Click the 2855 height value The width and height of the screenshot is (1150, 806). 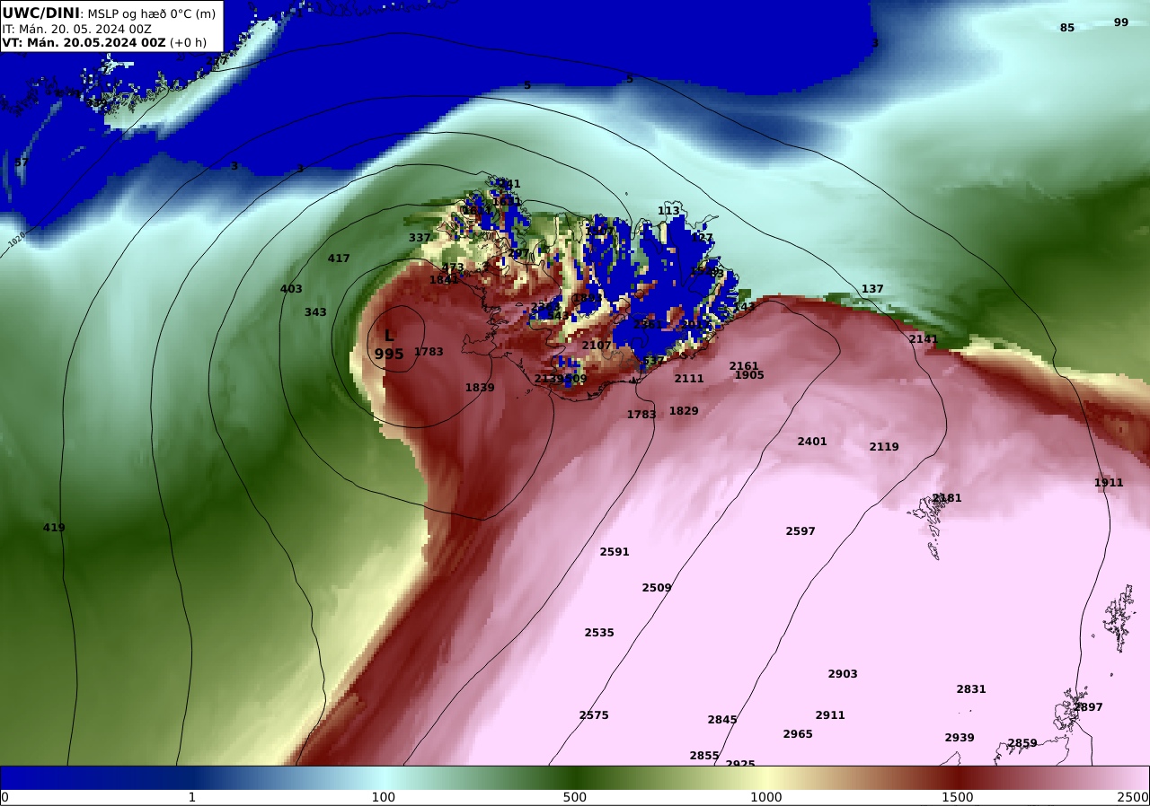(x=704, y=756)
